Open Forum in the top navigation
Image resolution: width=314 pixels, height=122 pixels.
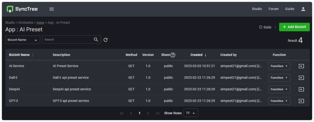pyautogui.click(x=274, y=9)
